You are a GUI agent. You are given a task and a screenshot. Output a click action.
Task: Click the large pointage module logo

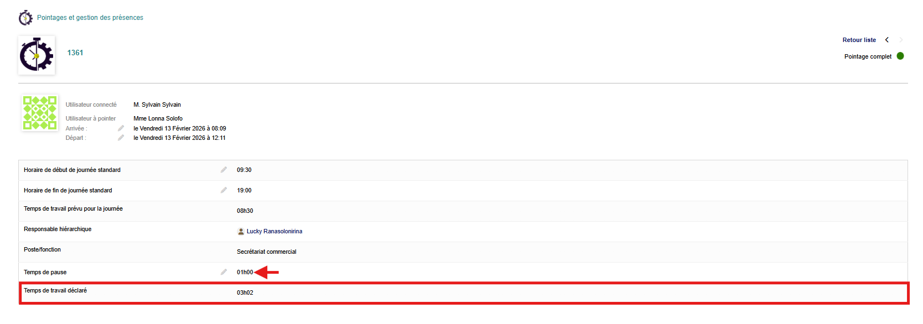pyautogui.click(x=37, y=55)
